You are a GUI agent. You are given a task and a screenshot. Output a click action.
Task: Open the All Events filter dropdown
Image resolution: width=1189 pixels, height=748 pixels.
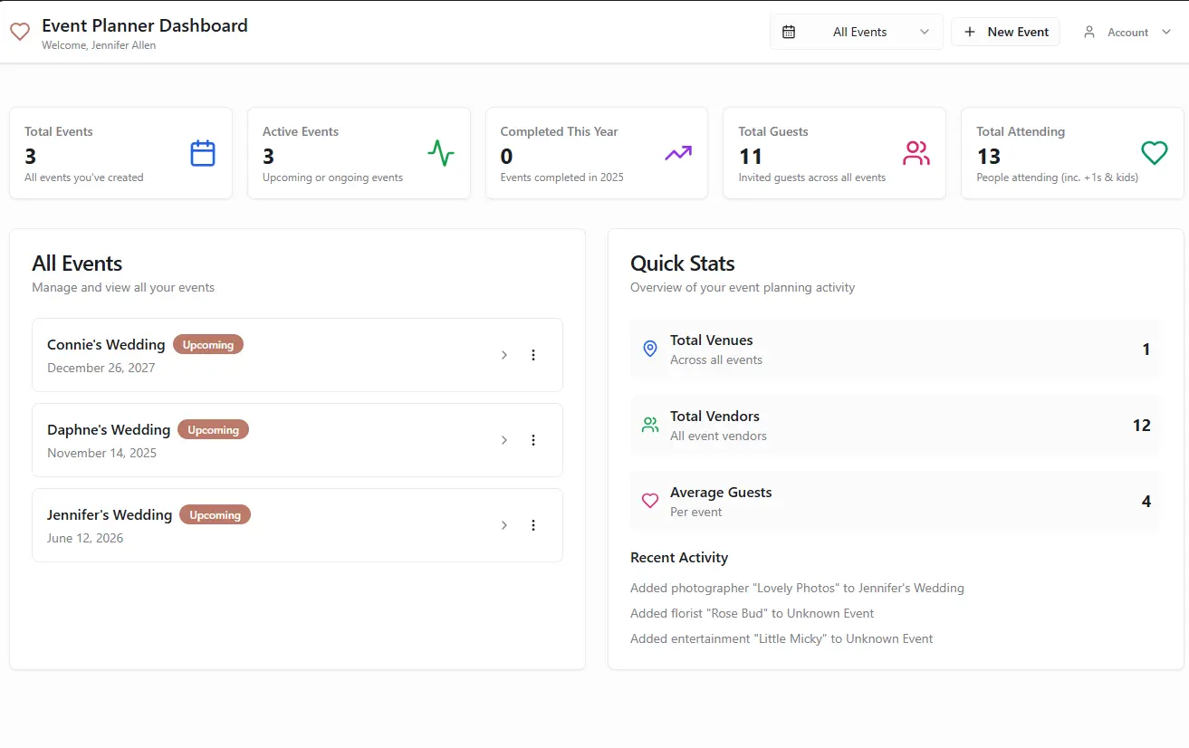coord(856,32)
